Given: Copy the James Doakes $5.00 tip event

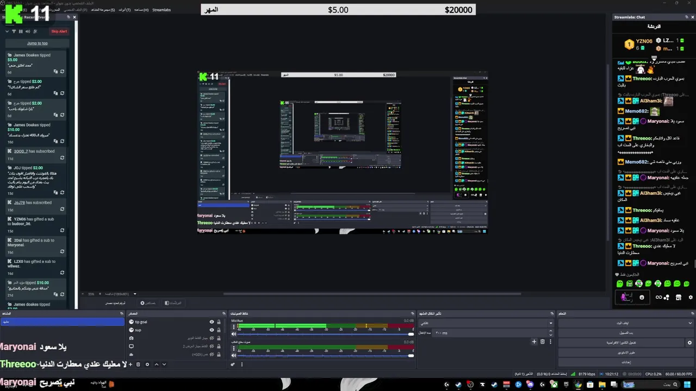Looking at the screenshot, I should 55,71.
